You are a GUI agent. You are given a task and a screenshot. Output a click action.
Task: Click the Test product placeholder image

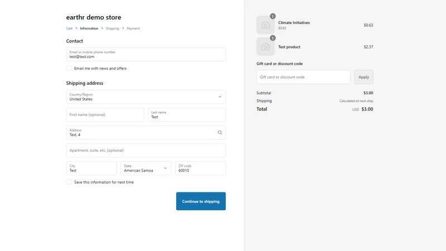pyautogui.click(x=265, y=47)
